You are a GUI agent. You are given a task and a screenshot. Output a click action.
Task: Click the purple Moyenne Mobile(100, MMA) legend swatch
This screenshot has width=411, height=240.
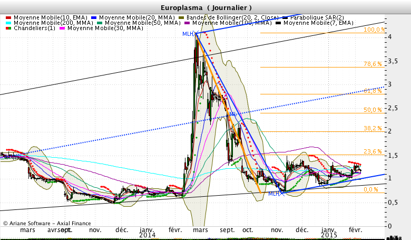click(187, 23)
